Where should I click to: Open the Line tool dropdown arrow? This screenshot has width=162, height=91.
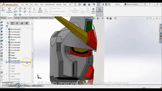(x=17, y=8)
